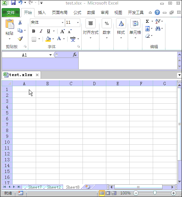Image resolution: width=182 pixels, height=197 pixels.
Task: Click the Insert Worksheet tab icon
Action: [88, 187]
